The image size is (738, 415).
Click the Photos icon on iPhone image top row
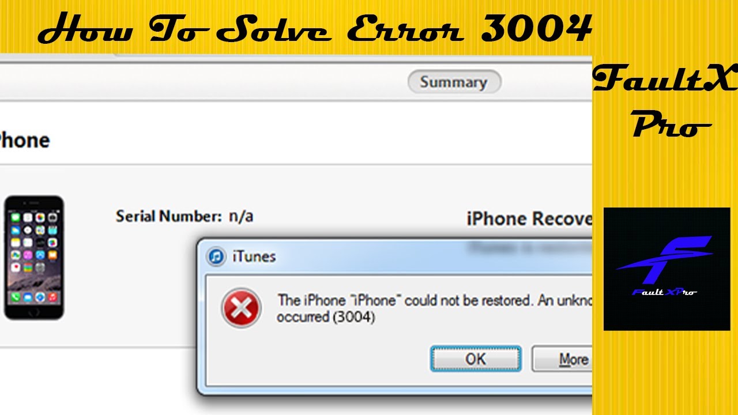point(40,217)
